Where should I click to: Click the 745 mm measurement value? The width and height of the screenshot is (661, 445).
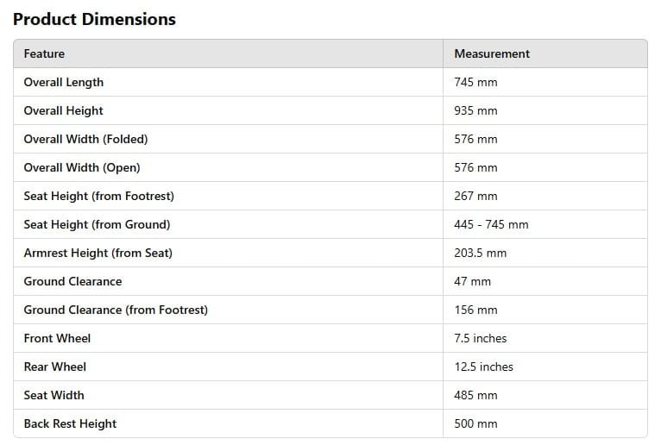pyautogui.click(x=475, y=82)
